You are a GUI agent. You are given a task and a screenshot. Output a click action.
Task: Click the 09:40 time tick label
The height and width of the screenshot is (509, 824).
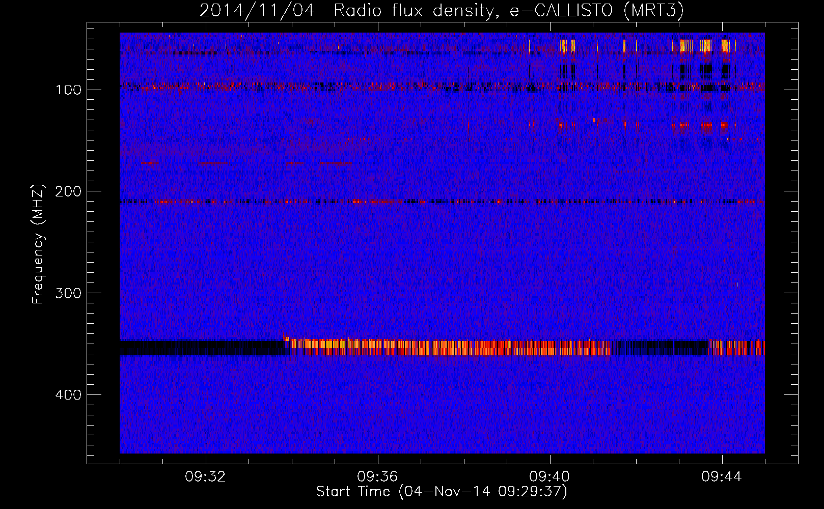(550, 477)
